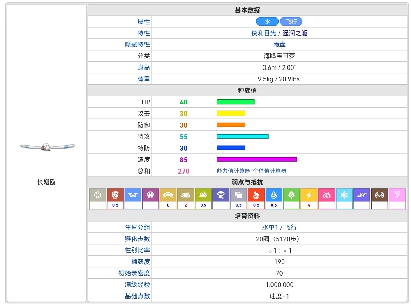
Task: Click the 身高 row label
Action: coord(143,67)
